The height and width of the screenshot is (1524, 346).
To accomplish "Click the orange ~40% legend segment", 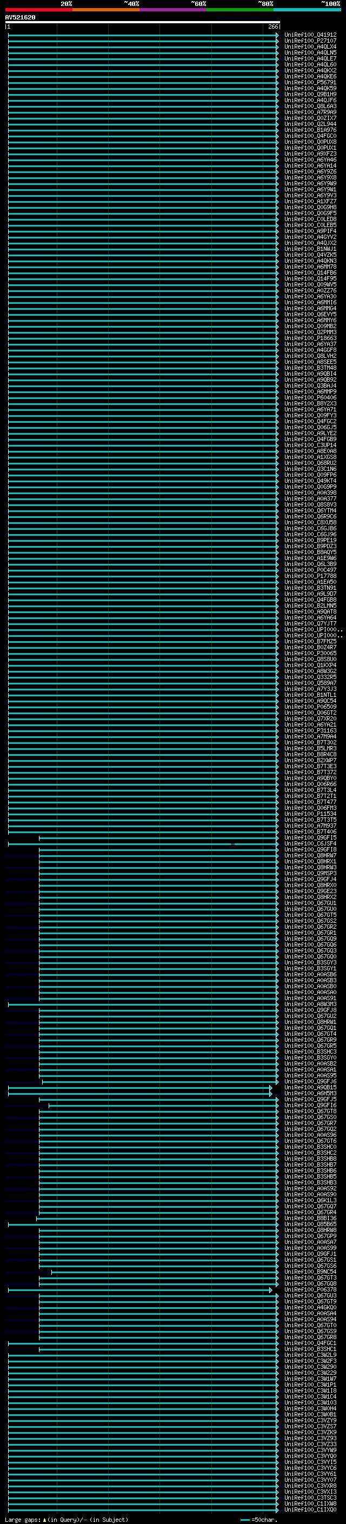I will point(106,10).
